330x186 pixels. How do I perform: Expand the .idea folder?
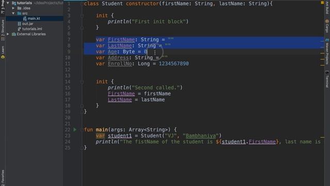[13, 8]
